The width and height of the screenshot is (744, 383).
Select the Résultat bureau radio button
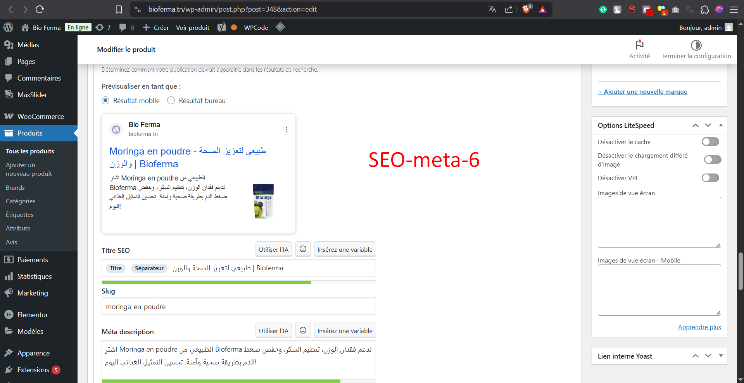click(x=171, y=100)
